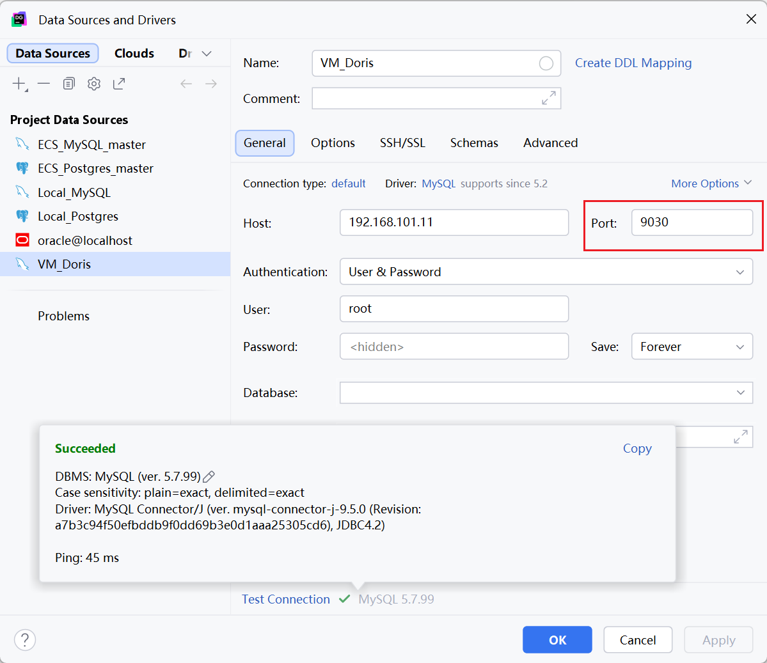767x663 pixels.
Task: Go forward with right arrow icon
Action: click(211, 84)
